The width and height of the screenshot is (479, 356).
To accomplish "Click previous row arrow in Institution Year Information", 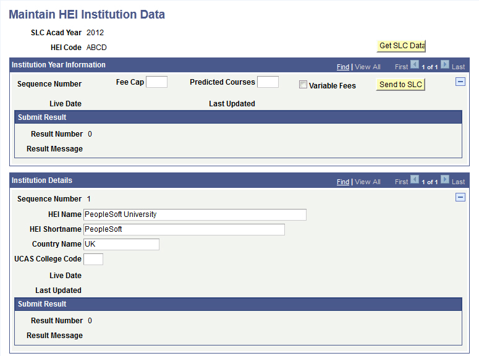I will 415,65.
